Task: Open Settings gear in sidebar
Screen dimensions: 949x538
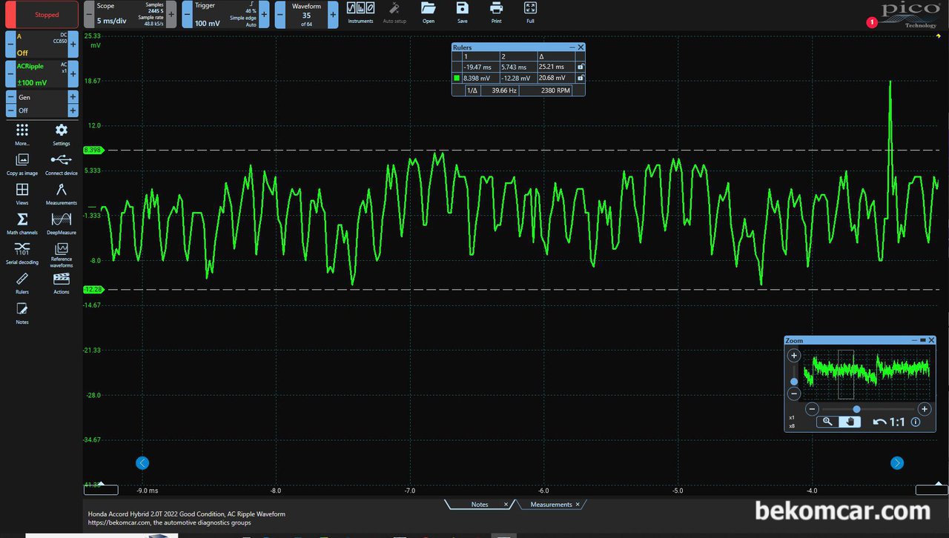Action: pos(62,133)
